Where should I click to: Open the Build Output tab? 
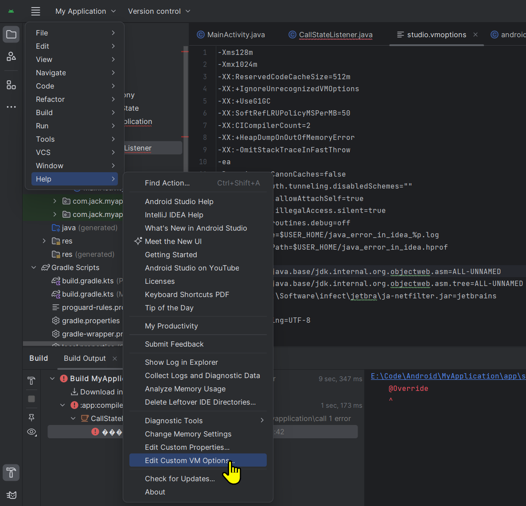[x=85, y=358]
